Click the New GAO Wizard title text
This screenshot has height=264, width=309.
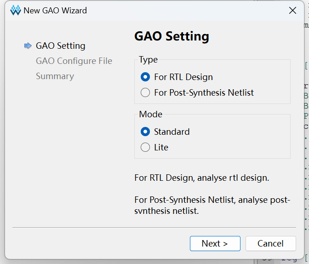pos(55,11)
